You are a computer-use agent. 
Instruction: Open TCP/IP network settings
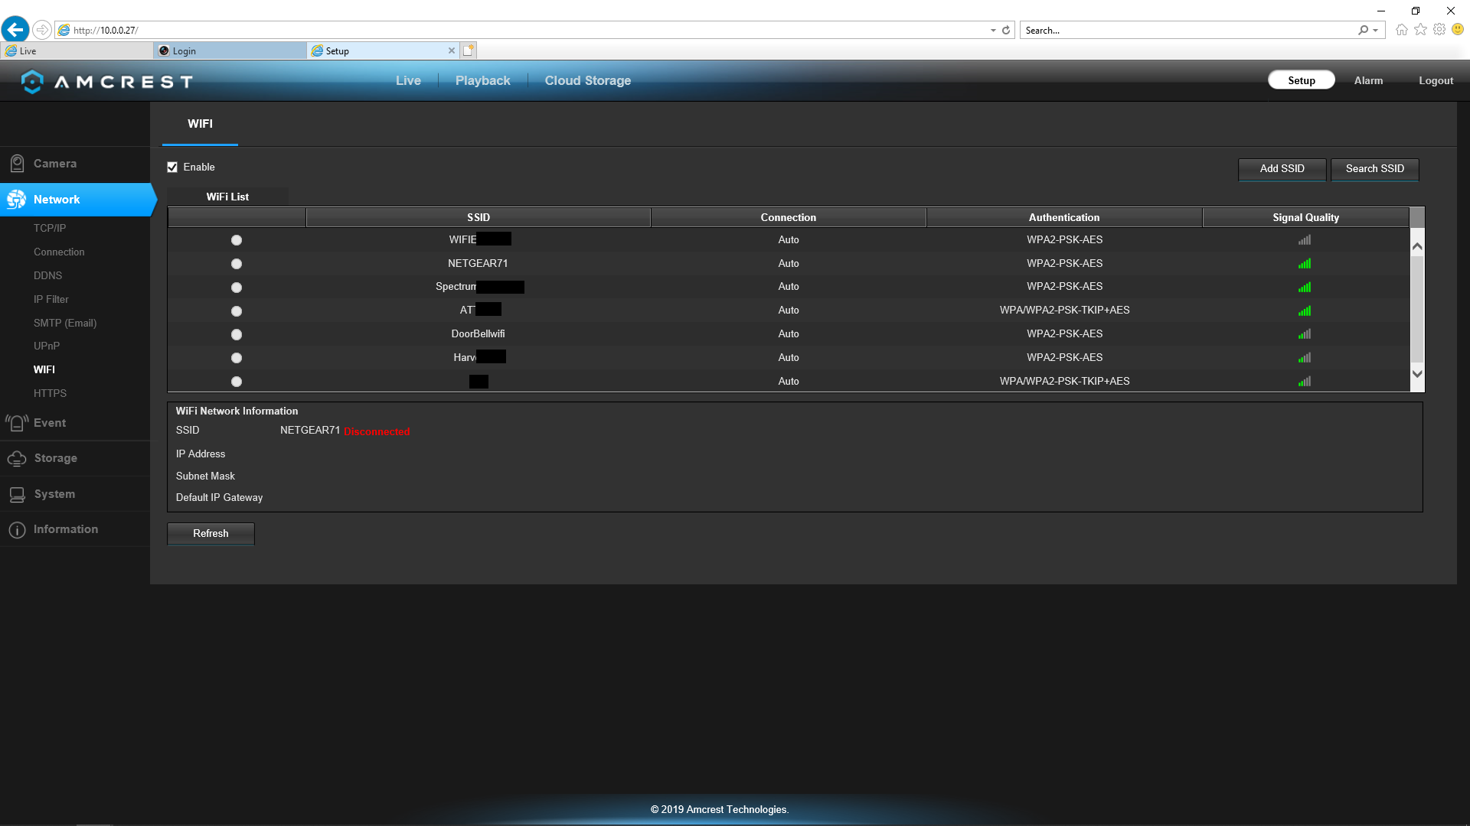click(x=50, y=228)
